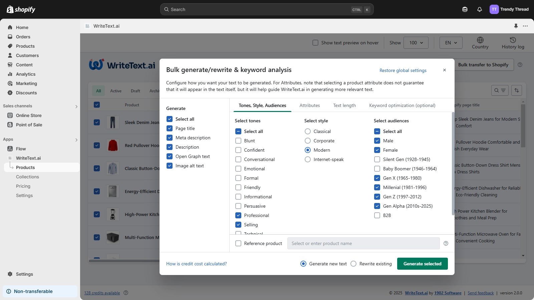
Task: Open the Keyword optimization tab
Action: point(402,105)
